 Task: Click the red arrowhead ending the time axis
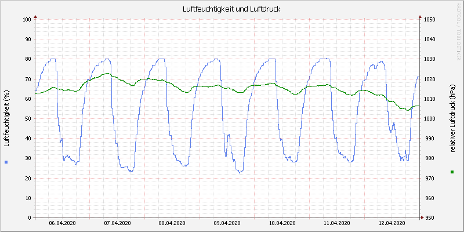click(x=423, y=218)
